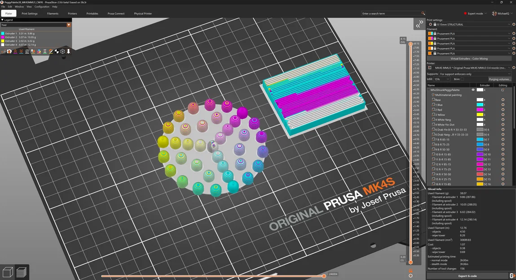This screenshot has width=516, height=280.
Task: Open the Help menu
Action: pos(55,7)
